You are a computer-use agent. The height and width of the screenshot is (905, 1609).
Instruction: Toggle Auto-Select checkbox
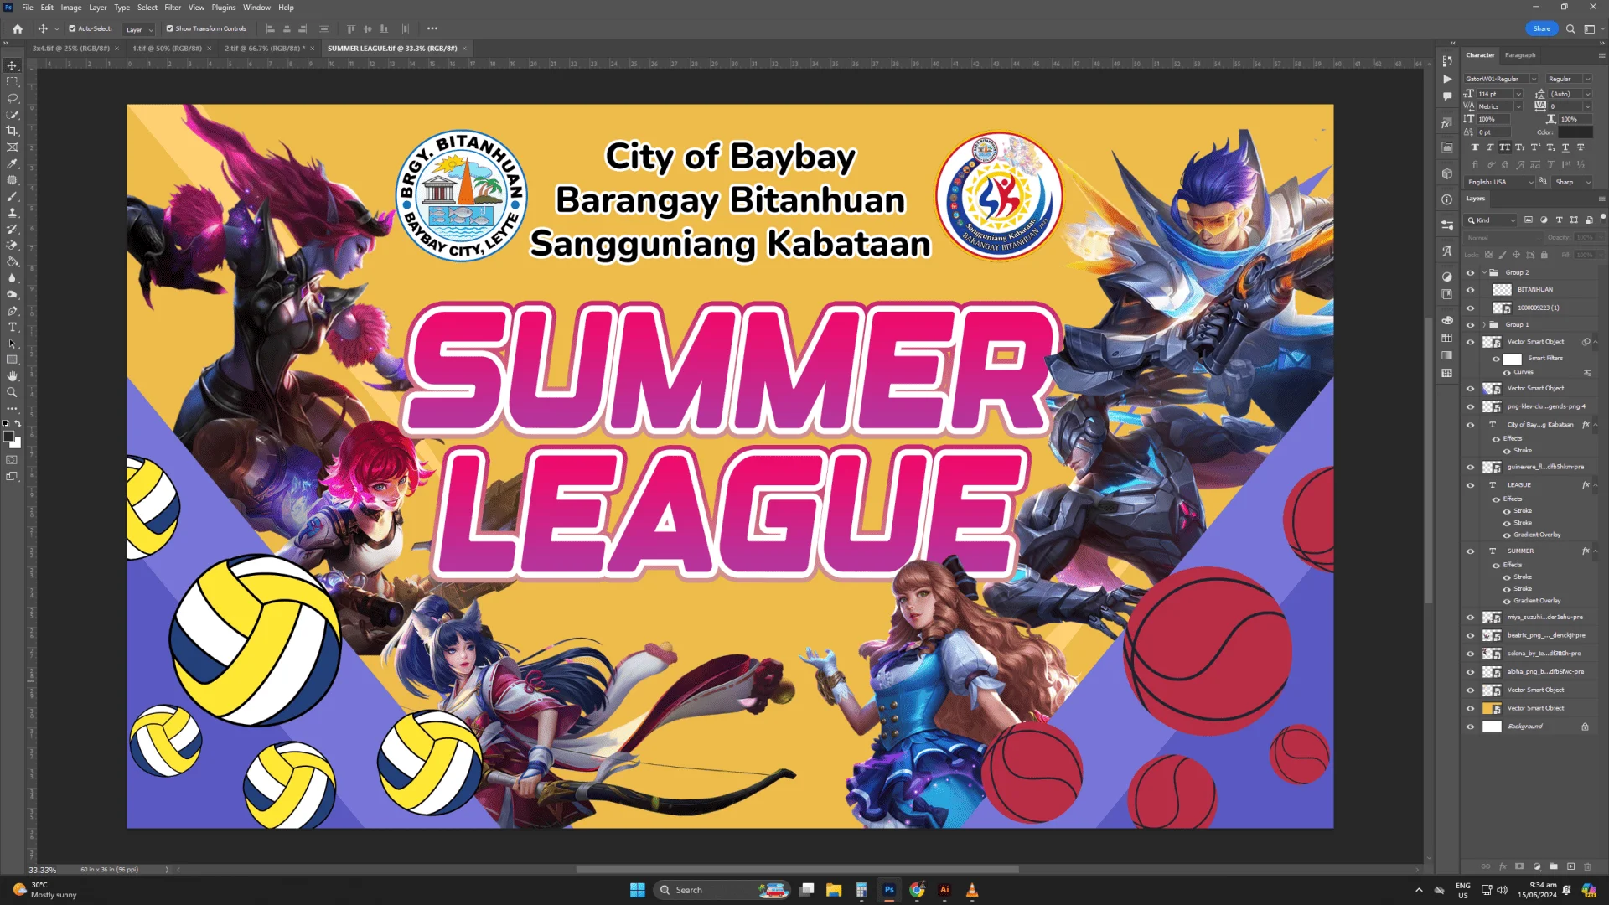coord(72,28)
